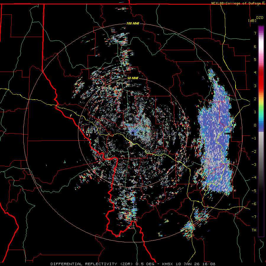The image size is (266, 266).
Task: Click the 4 value on color scale
Action: click(255, 73)
